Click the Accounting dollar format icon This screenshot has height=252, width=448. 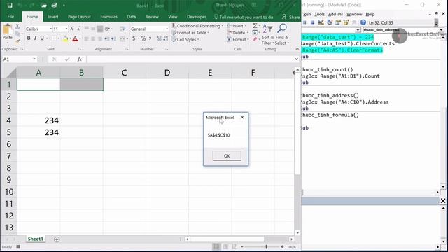[134, 38]
